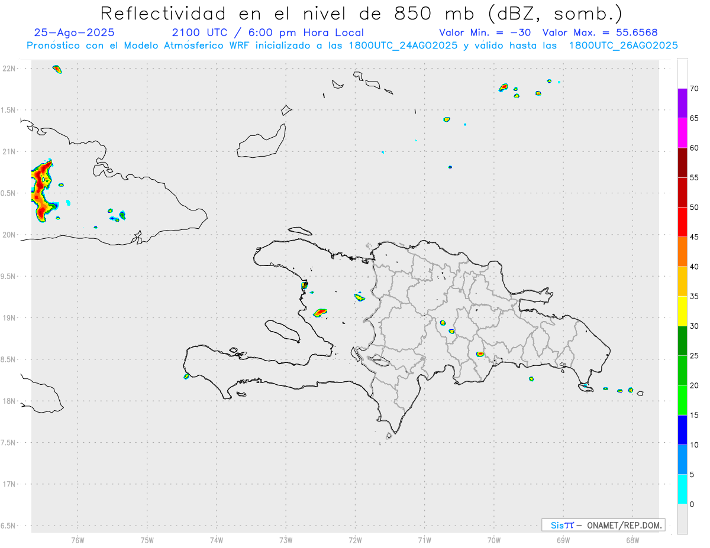Select the magenta 60-65 dBZ colorbar segment
Image resolution: width=710 pixels, height=548 pixels.
[x=682, y=132]
